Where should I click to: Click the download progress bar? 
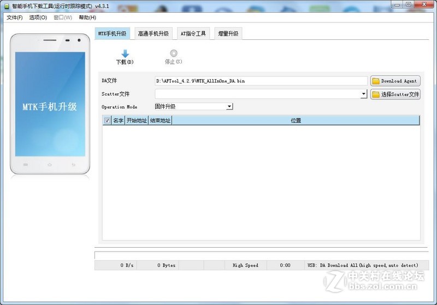point(262,255)
